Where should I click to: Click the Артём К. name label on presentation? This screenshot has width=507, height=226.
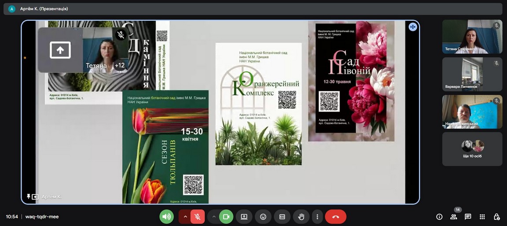pyautogui.click(x=51, y=197)
